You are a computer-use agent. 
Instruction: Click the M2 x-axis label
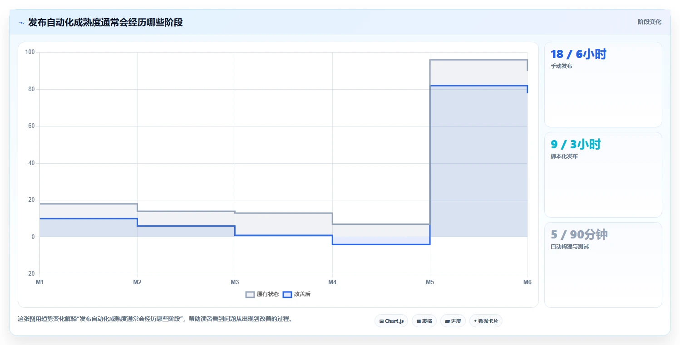[137, 282]
